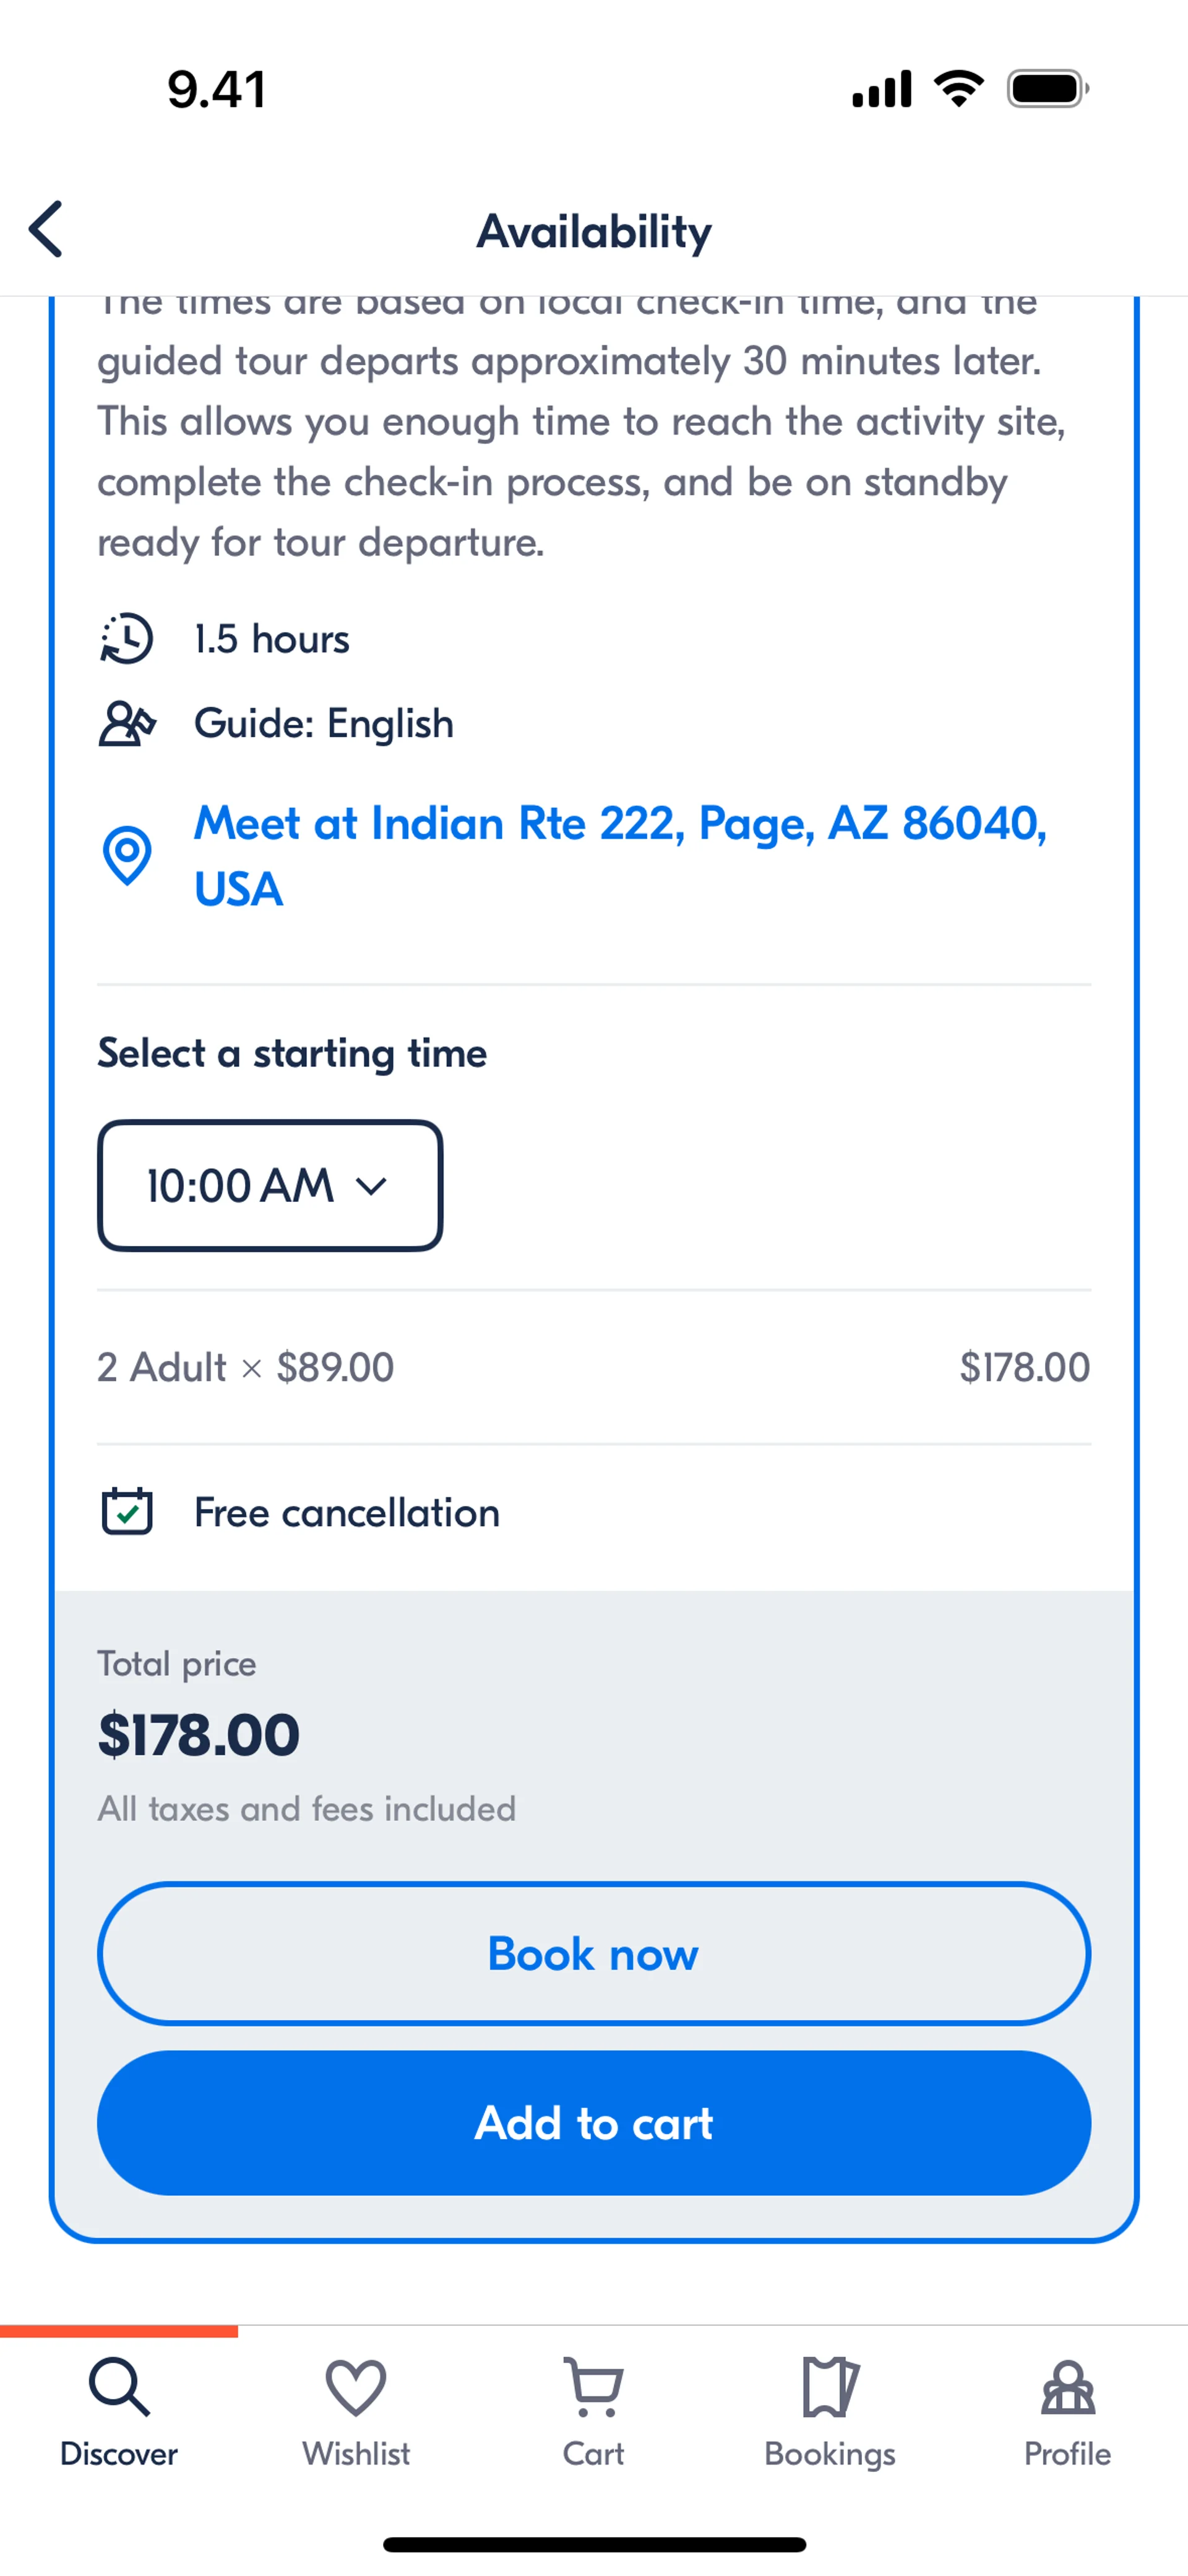Tap the Discover magnifier icon
The width and height of the screenshot is (1188, 2576).
[x=119, y=2387]
